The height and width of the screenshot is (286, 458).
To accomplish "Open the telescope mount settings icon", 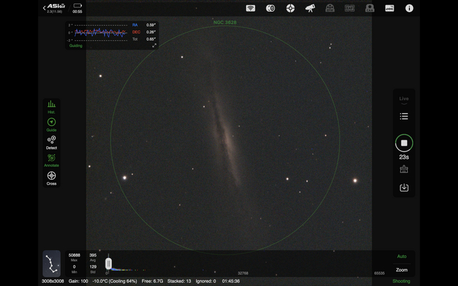I will coord(310,8).
